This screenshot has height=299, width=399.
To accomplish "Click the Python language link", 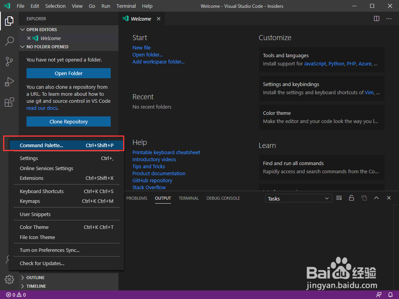I will [336, 64].
